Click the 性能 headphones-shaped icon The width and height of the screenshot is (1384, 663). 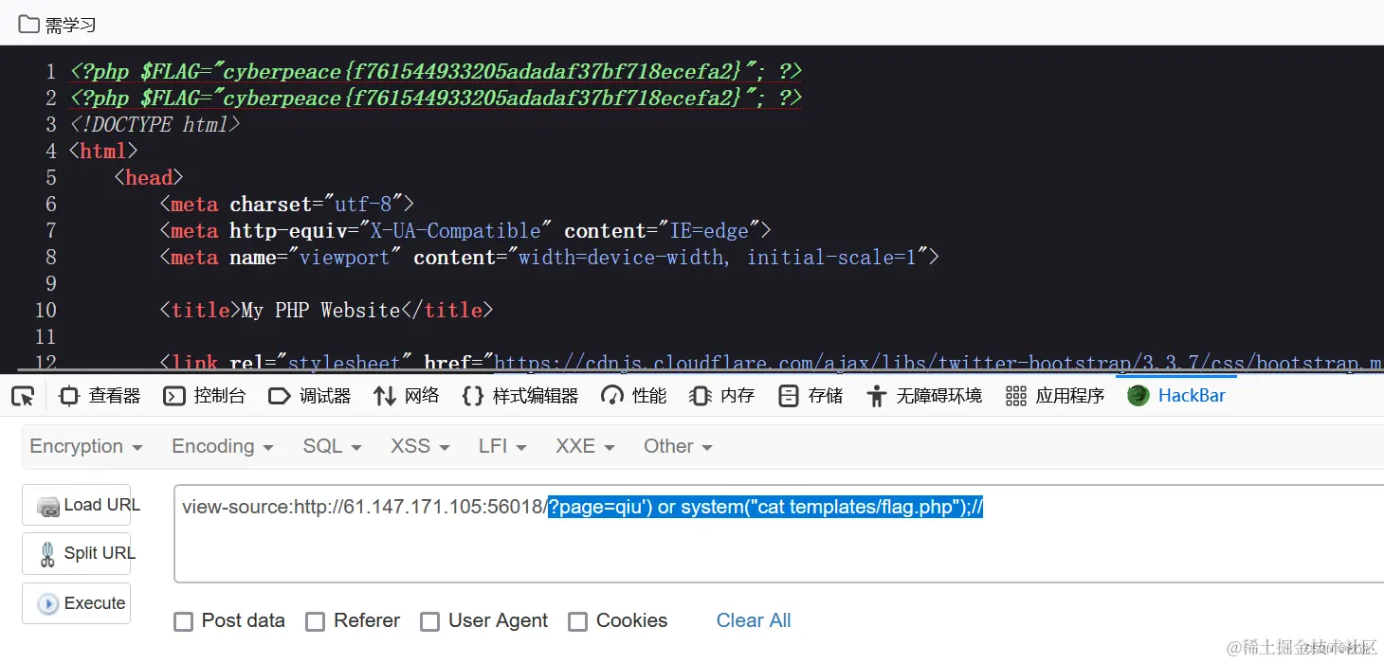click(612, 396)
